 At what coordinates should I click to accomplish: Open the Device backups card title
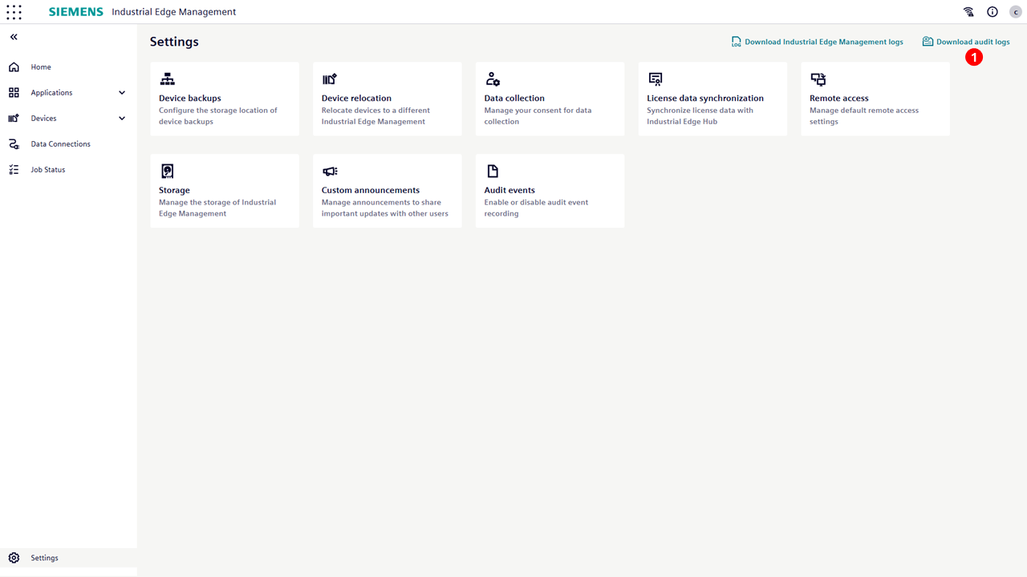click(190, 99)
